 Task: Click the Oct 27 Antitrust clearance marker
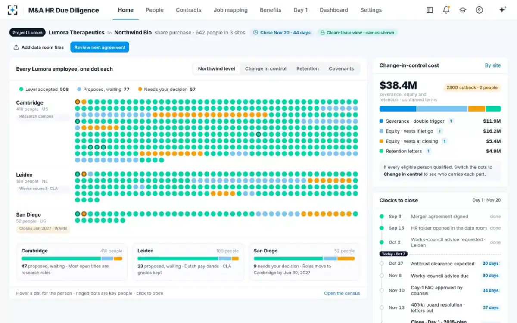(382, 264)
